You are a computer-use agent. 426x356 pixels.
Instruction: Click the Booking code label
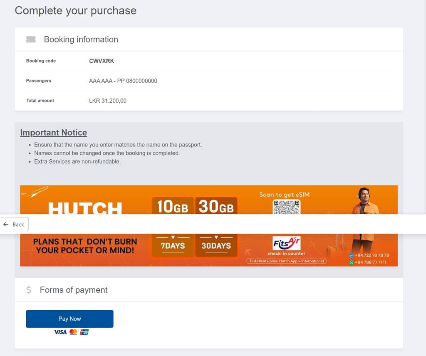pyautogui.click(x=41, y=61)
